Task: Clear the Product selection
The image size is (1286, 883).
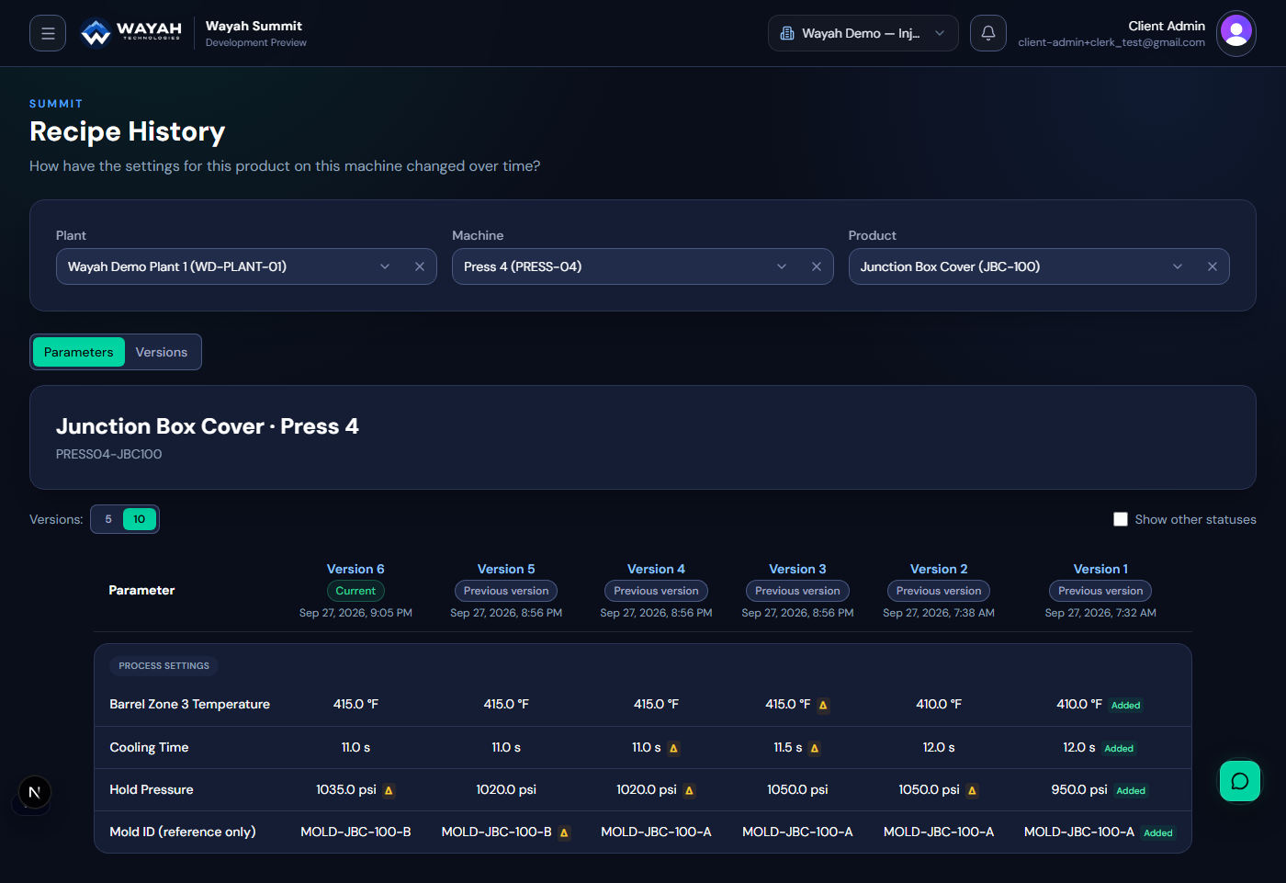Action: click(1213, 266)
